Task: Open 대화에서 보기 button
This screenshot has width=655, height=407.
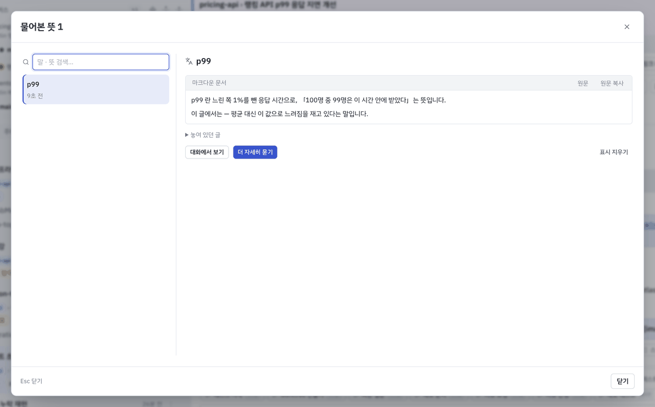Action: coord(207,152)
